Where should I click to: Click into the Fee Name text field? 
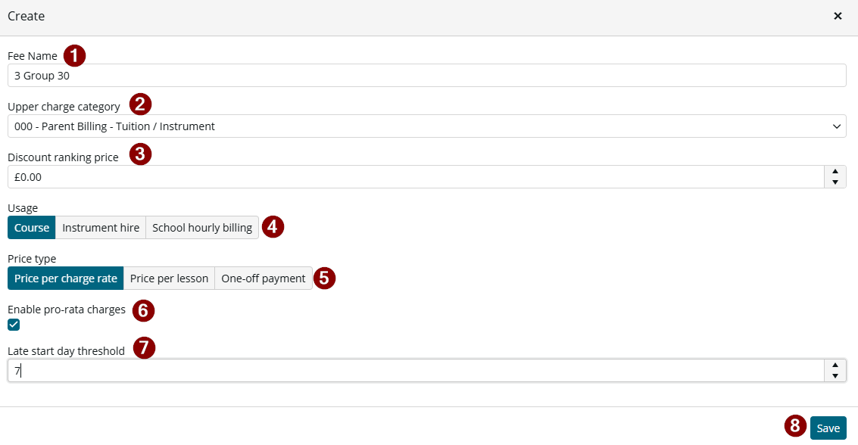point(427,76)
